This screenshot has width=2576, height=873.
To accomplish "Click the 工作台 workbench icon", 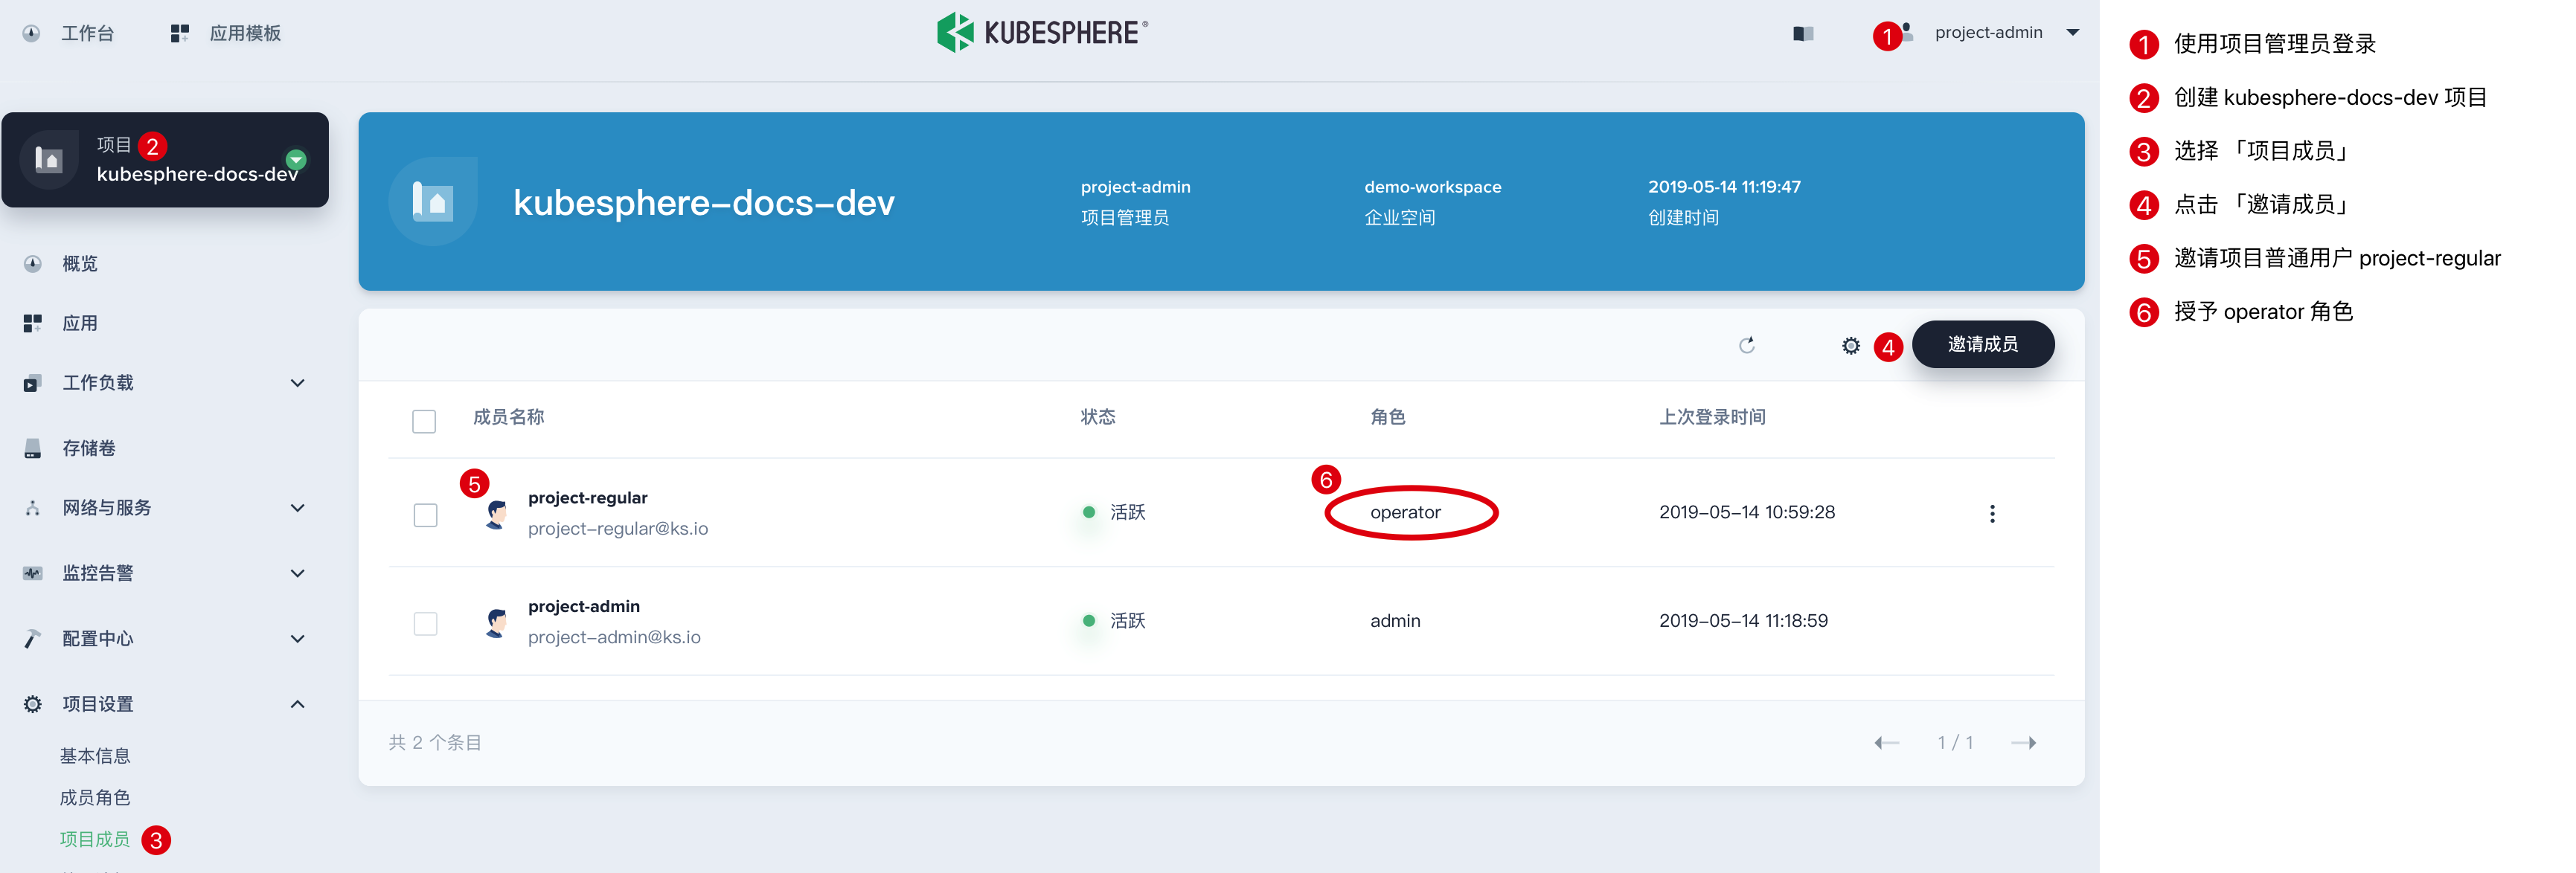I will pyautogui.click(x=32, y=33).
